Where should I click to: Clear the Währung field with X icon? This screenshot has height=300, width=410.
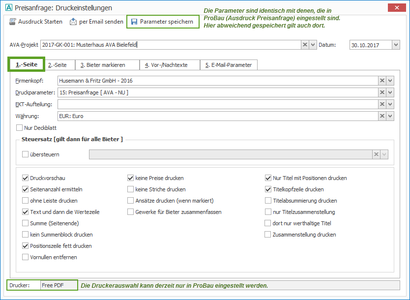click(x=382, y=116)
